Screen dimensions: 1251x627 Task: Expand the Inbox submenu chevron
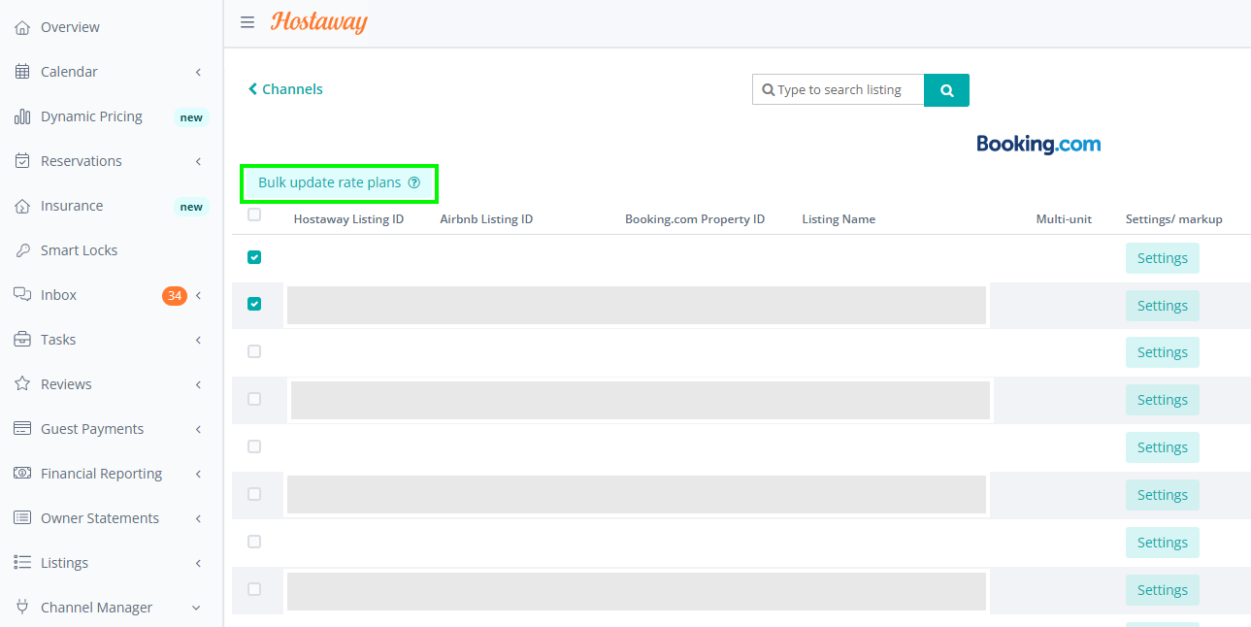point(198,295)
